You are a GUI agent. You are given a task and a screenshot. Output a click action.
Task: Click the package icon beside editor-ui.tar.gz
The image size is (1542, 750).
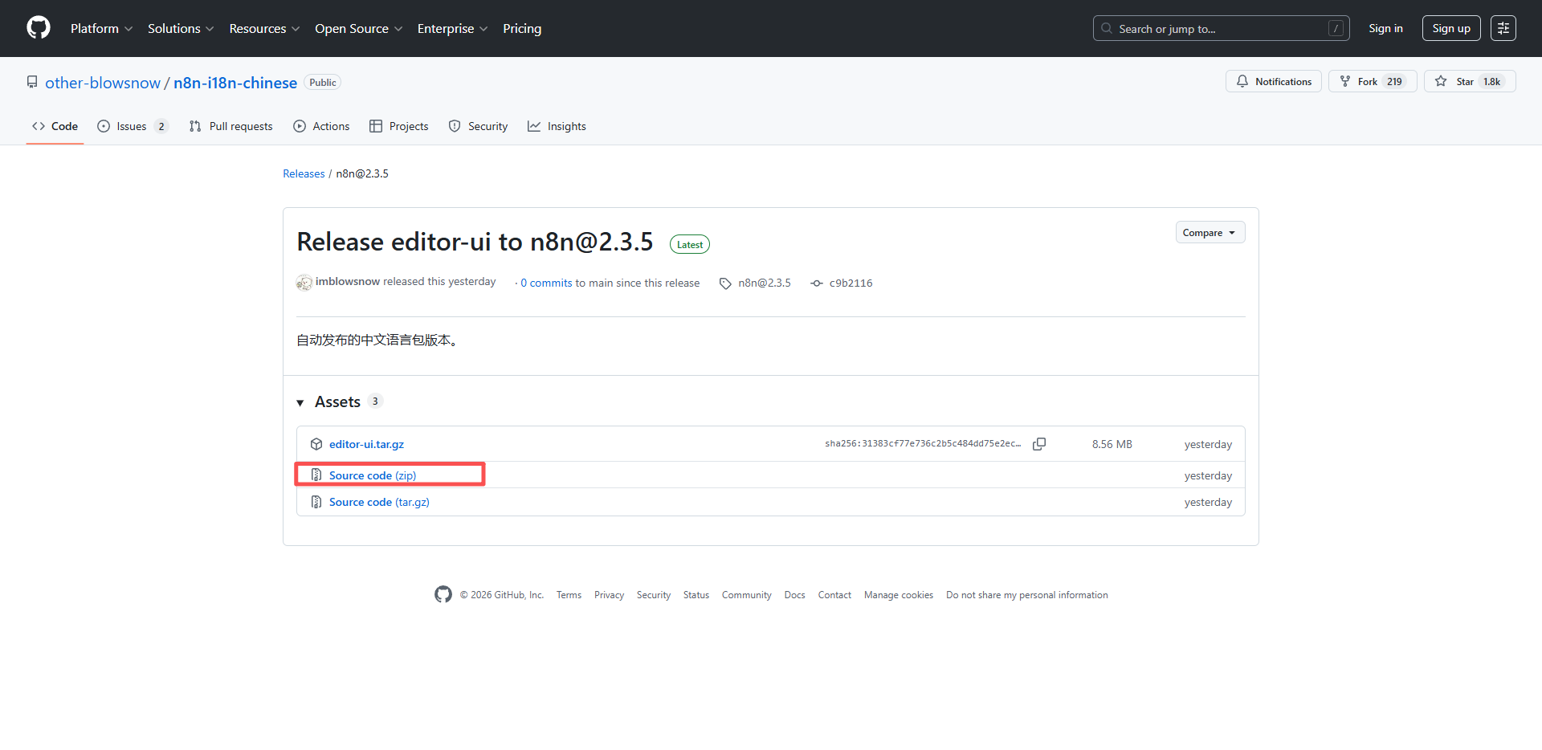click(x=316, y=444)
